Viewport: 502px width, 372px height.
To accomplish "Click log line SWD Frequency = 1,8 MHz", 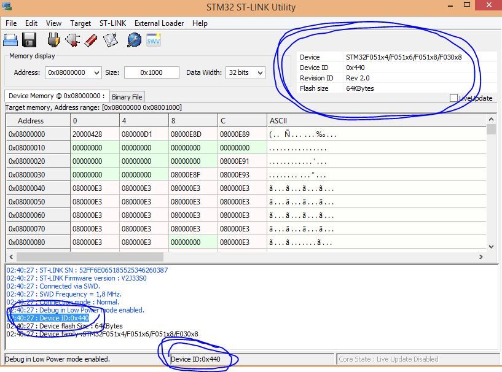I will 64,294.
